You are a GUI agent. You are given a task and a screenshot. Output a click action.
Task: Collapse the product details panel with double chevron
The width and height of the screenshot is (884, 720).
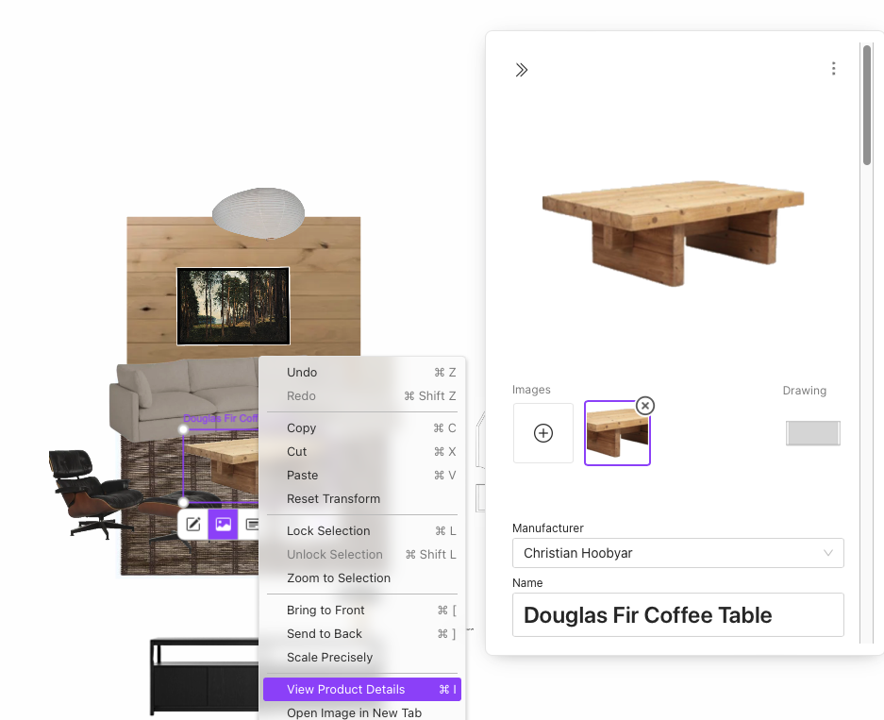(x=522, y=70)
